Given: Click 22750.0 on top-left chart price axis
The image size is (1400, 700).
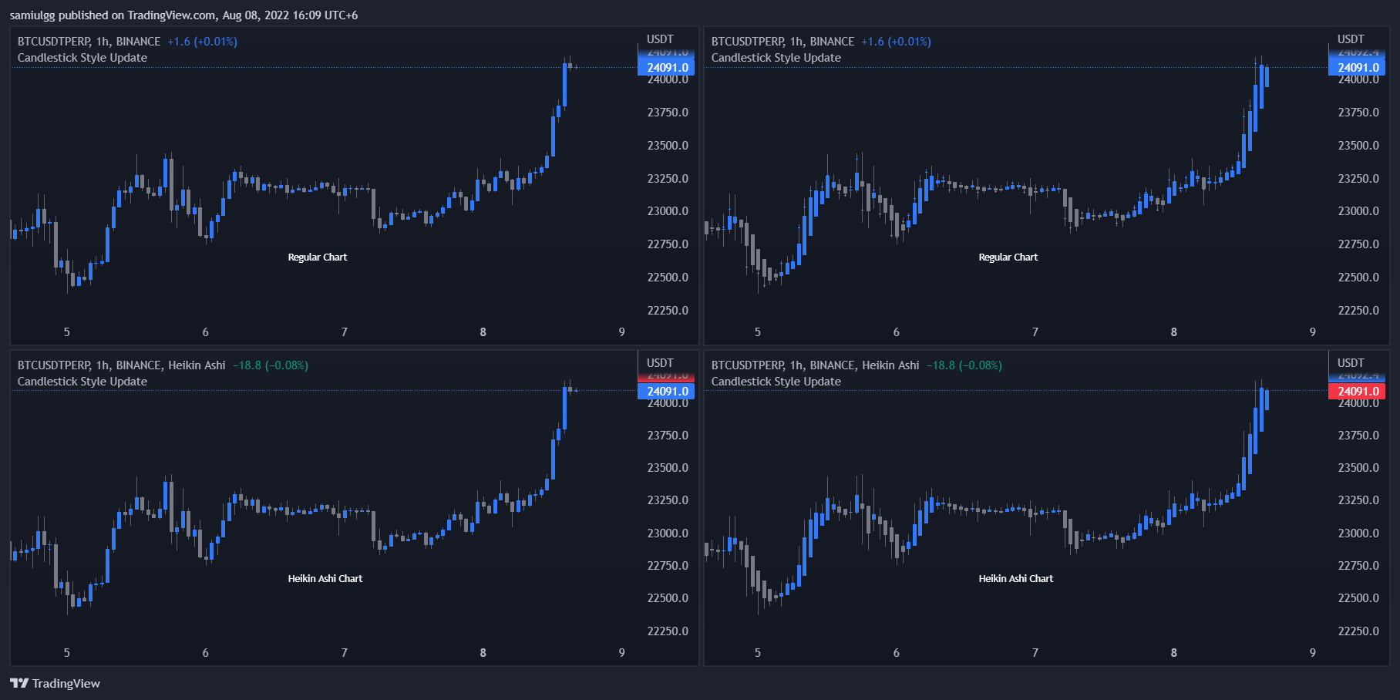Looking at the screenshot, I should (x=668, y=244).
